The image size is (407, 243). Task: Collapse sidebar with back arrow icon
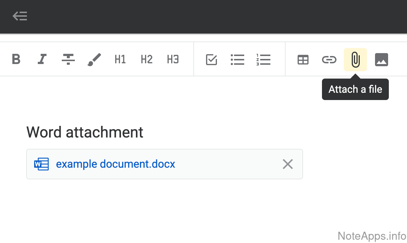coord(20,16)
